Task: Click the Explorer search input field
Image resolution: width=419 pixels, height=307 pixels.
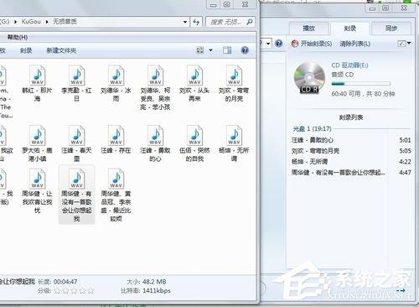Action: click(x=226, y=22)
